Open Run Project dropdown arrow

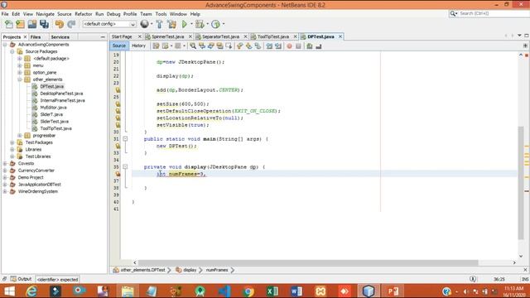(x=191, y=24)
